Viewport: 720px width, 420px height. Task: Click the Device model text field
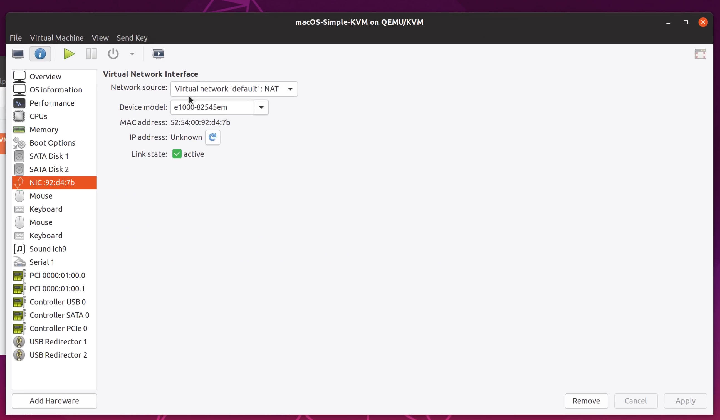click(x=212, y=107)
